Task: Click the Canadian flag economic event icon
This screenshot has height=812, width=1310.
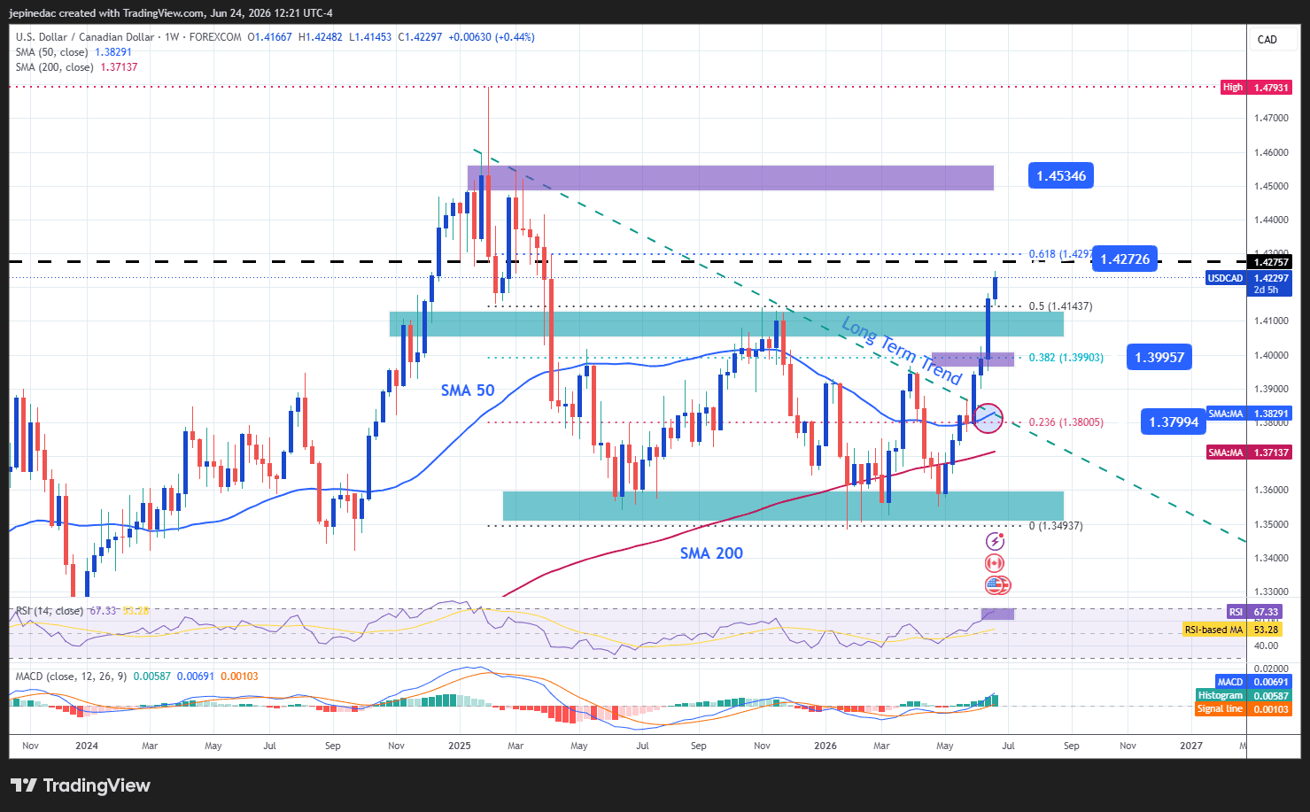Action: point(995,563)
